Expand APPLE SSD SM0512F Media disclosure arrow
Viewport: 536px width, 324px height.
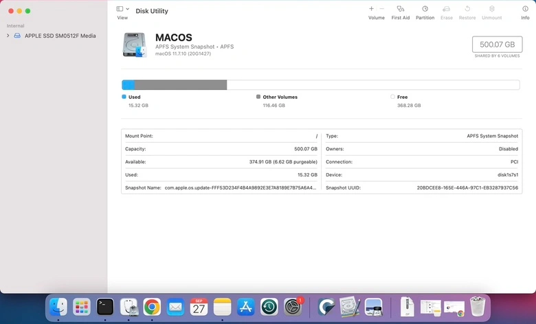[8, 36]
